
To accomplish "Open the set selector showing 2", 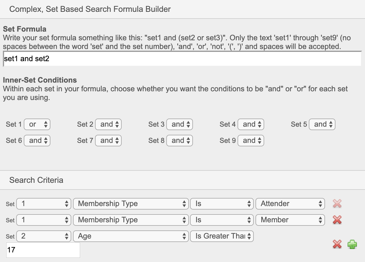I will pyautogui.click(x=43, y=236).
